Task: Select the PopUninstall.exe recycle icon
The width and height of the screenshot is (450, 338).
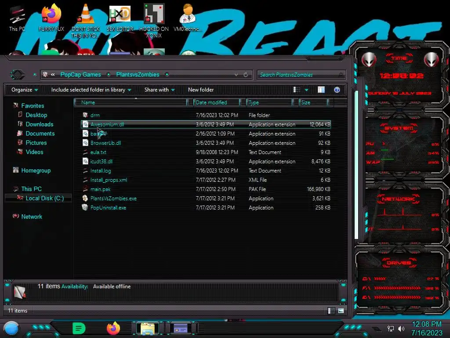Action: 85,208
